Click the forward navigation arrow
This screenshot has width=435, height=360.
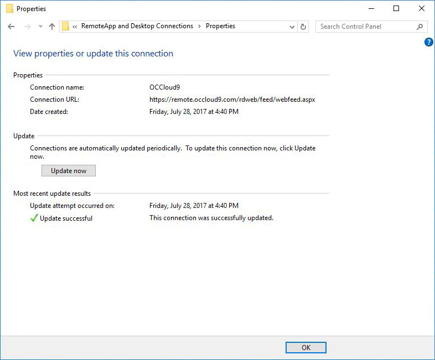click(x=28, y=27)
